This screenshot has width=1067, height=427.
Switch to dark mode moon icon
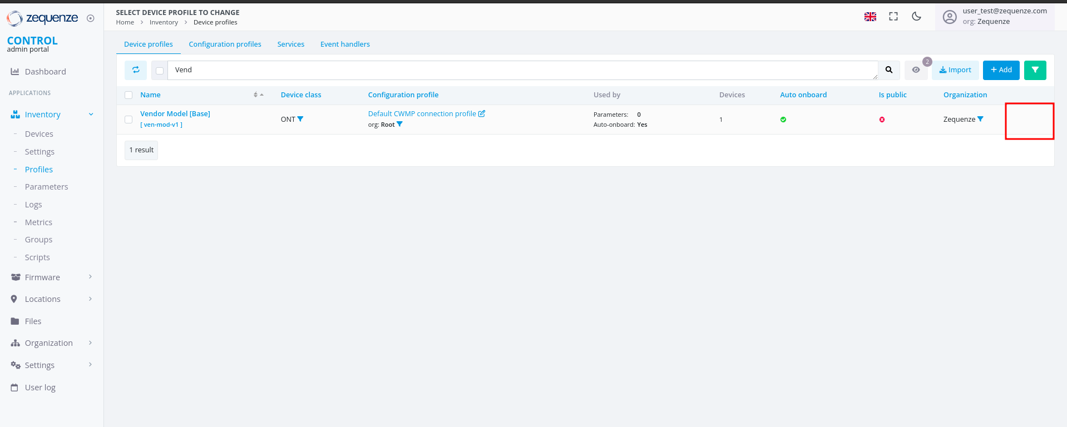[916, 17]
